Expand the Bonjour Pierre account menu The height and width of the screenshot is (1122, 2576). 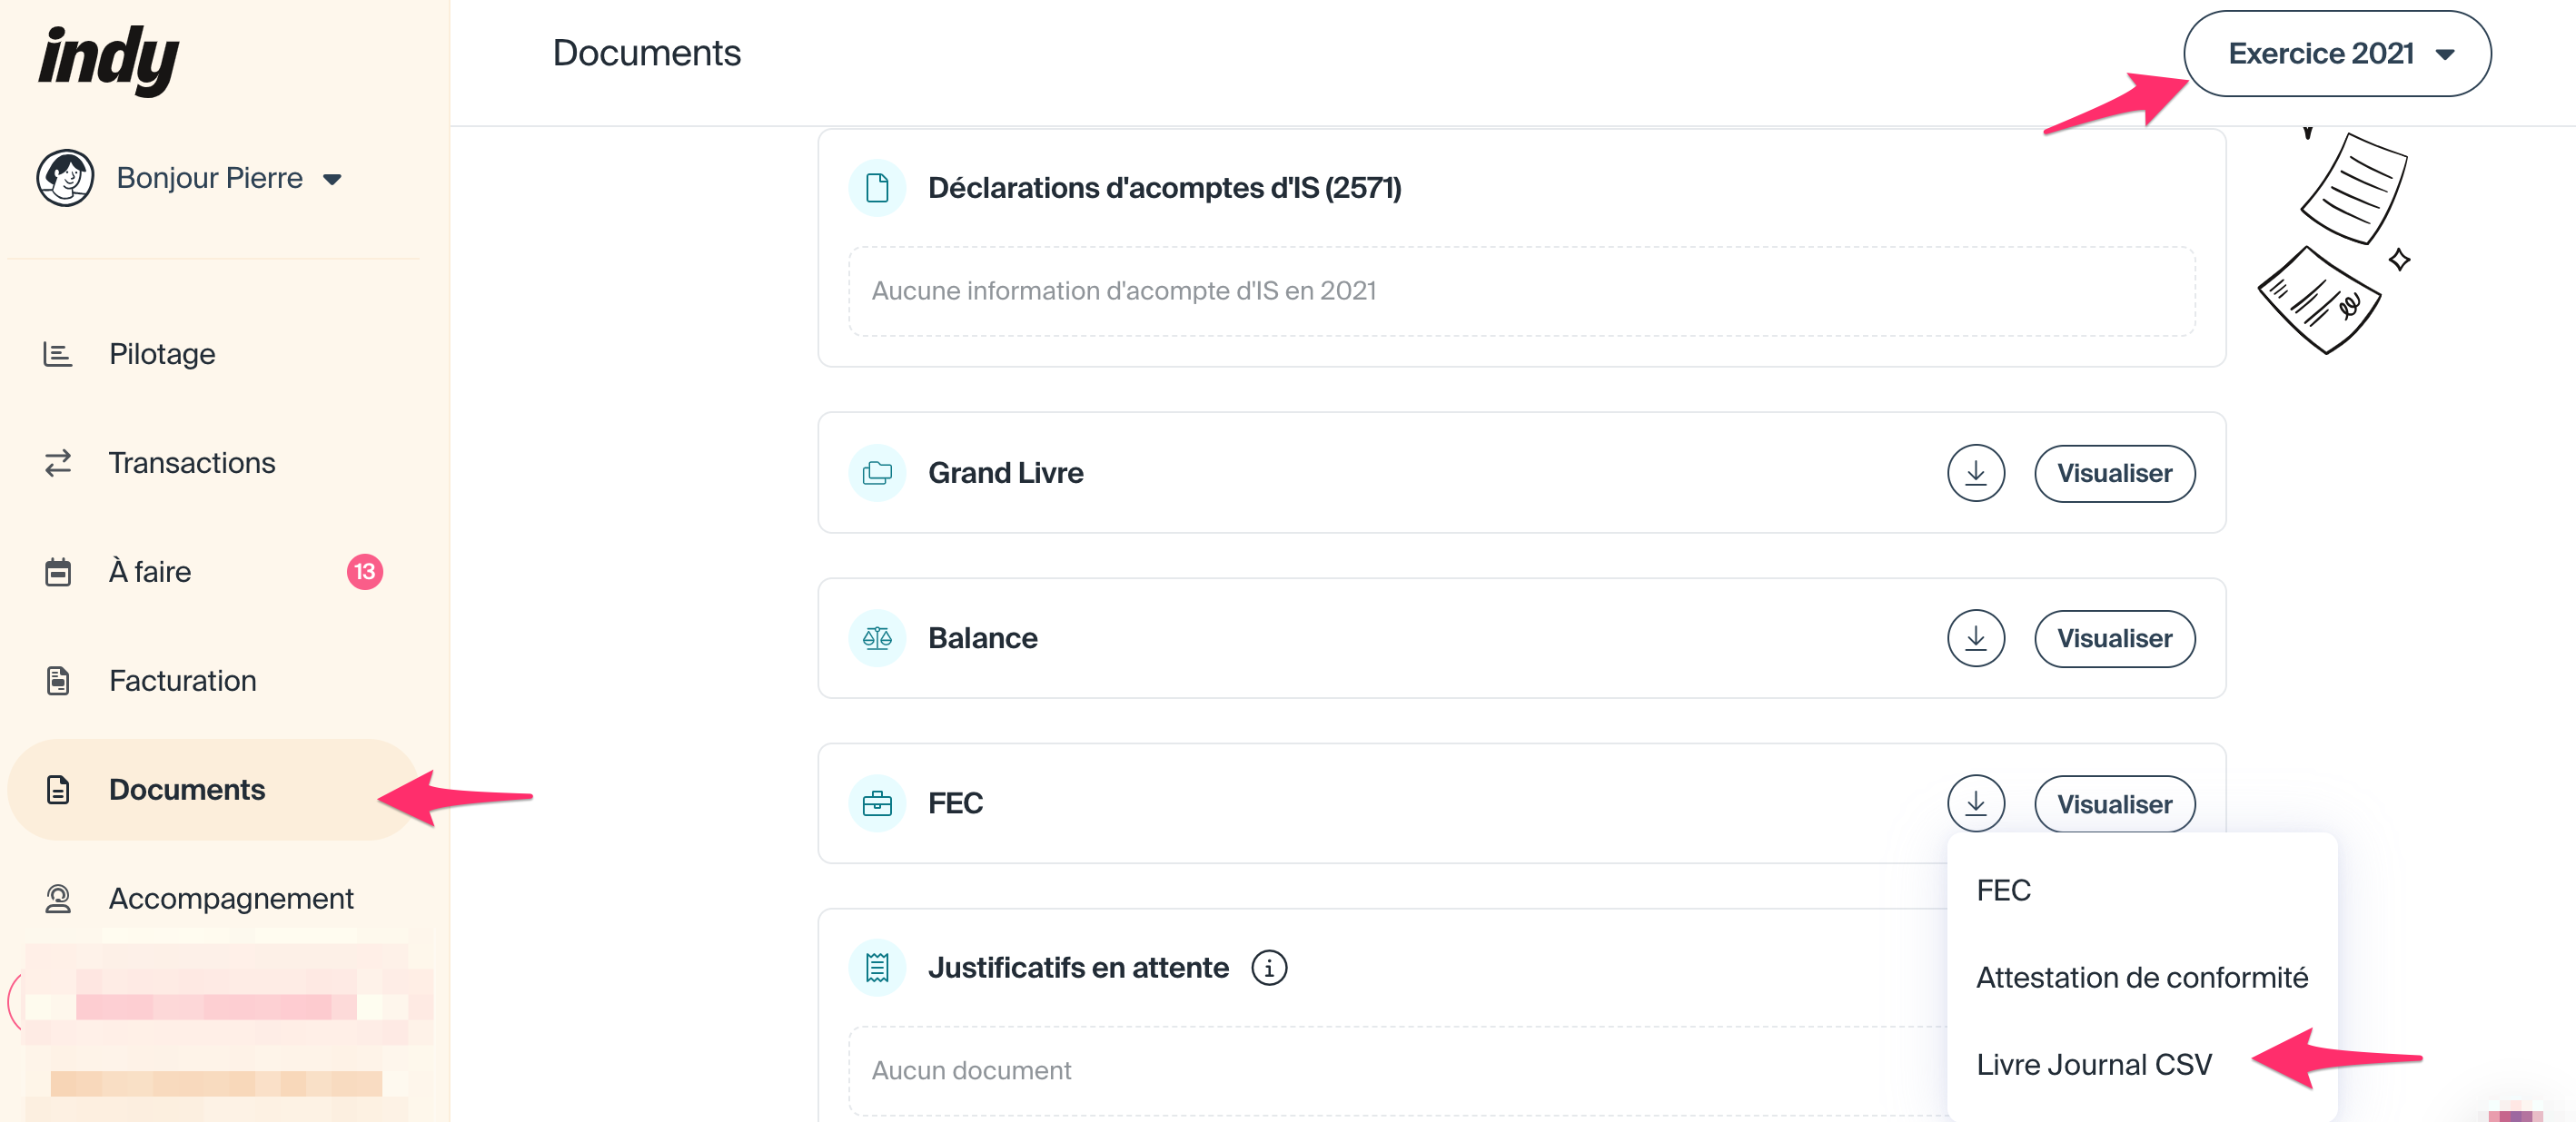pyautogui.click(x=228, y=178)
